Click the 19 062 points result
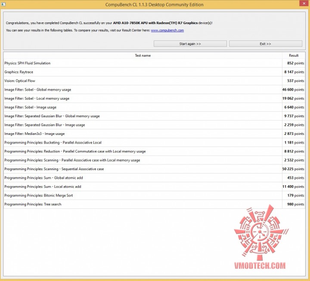 tap(293, 98)
